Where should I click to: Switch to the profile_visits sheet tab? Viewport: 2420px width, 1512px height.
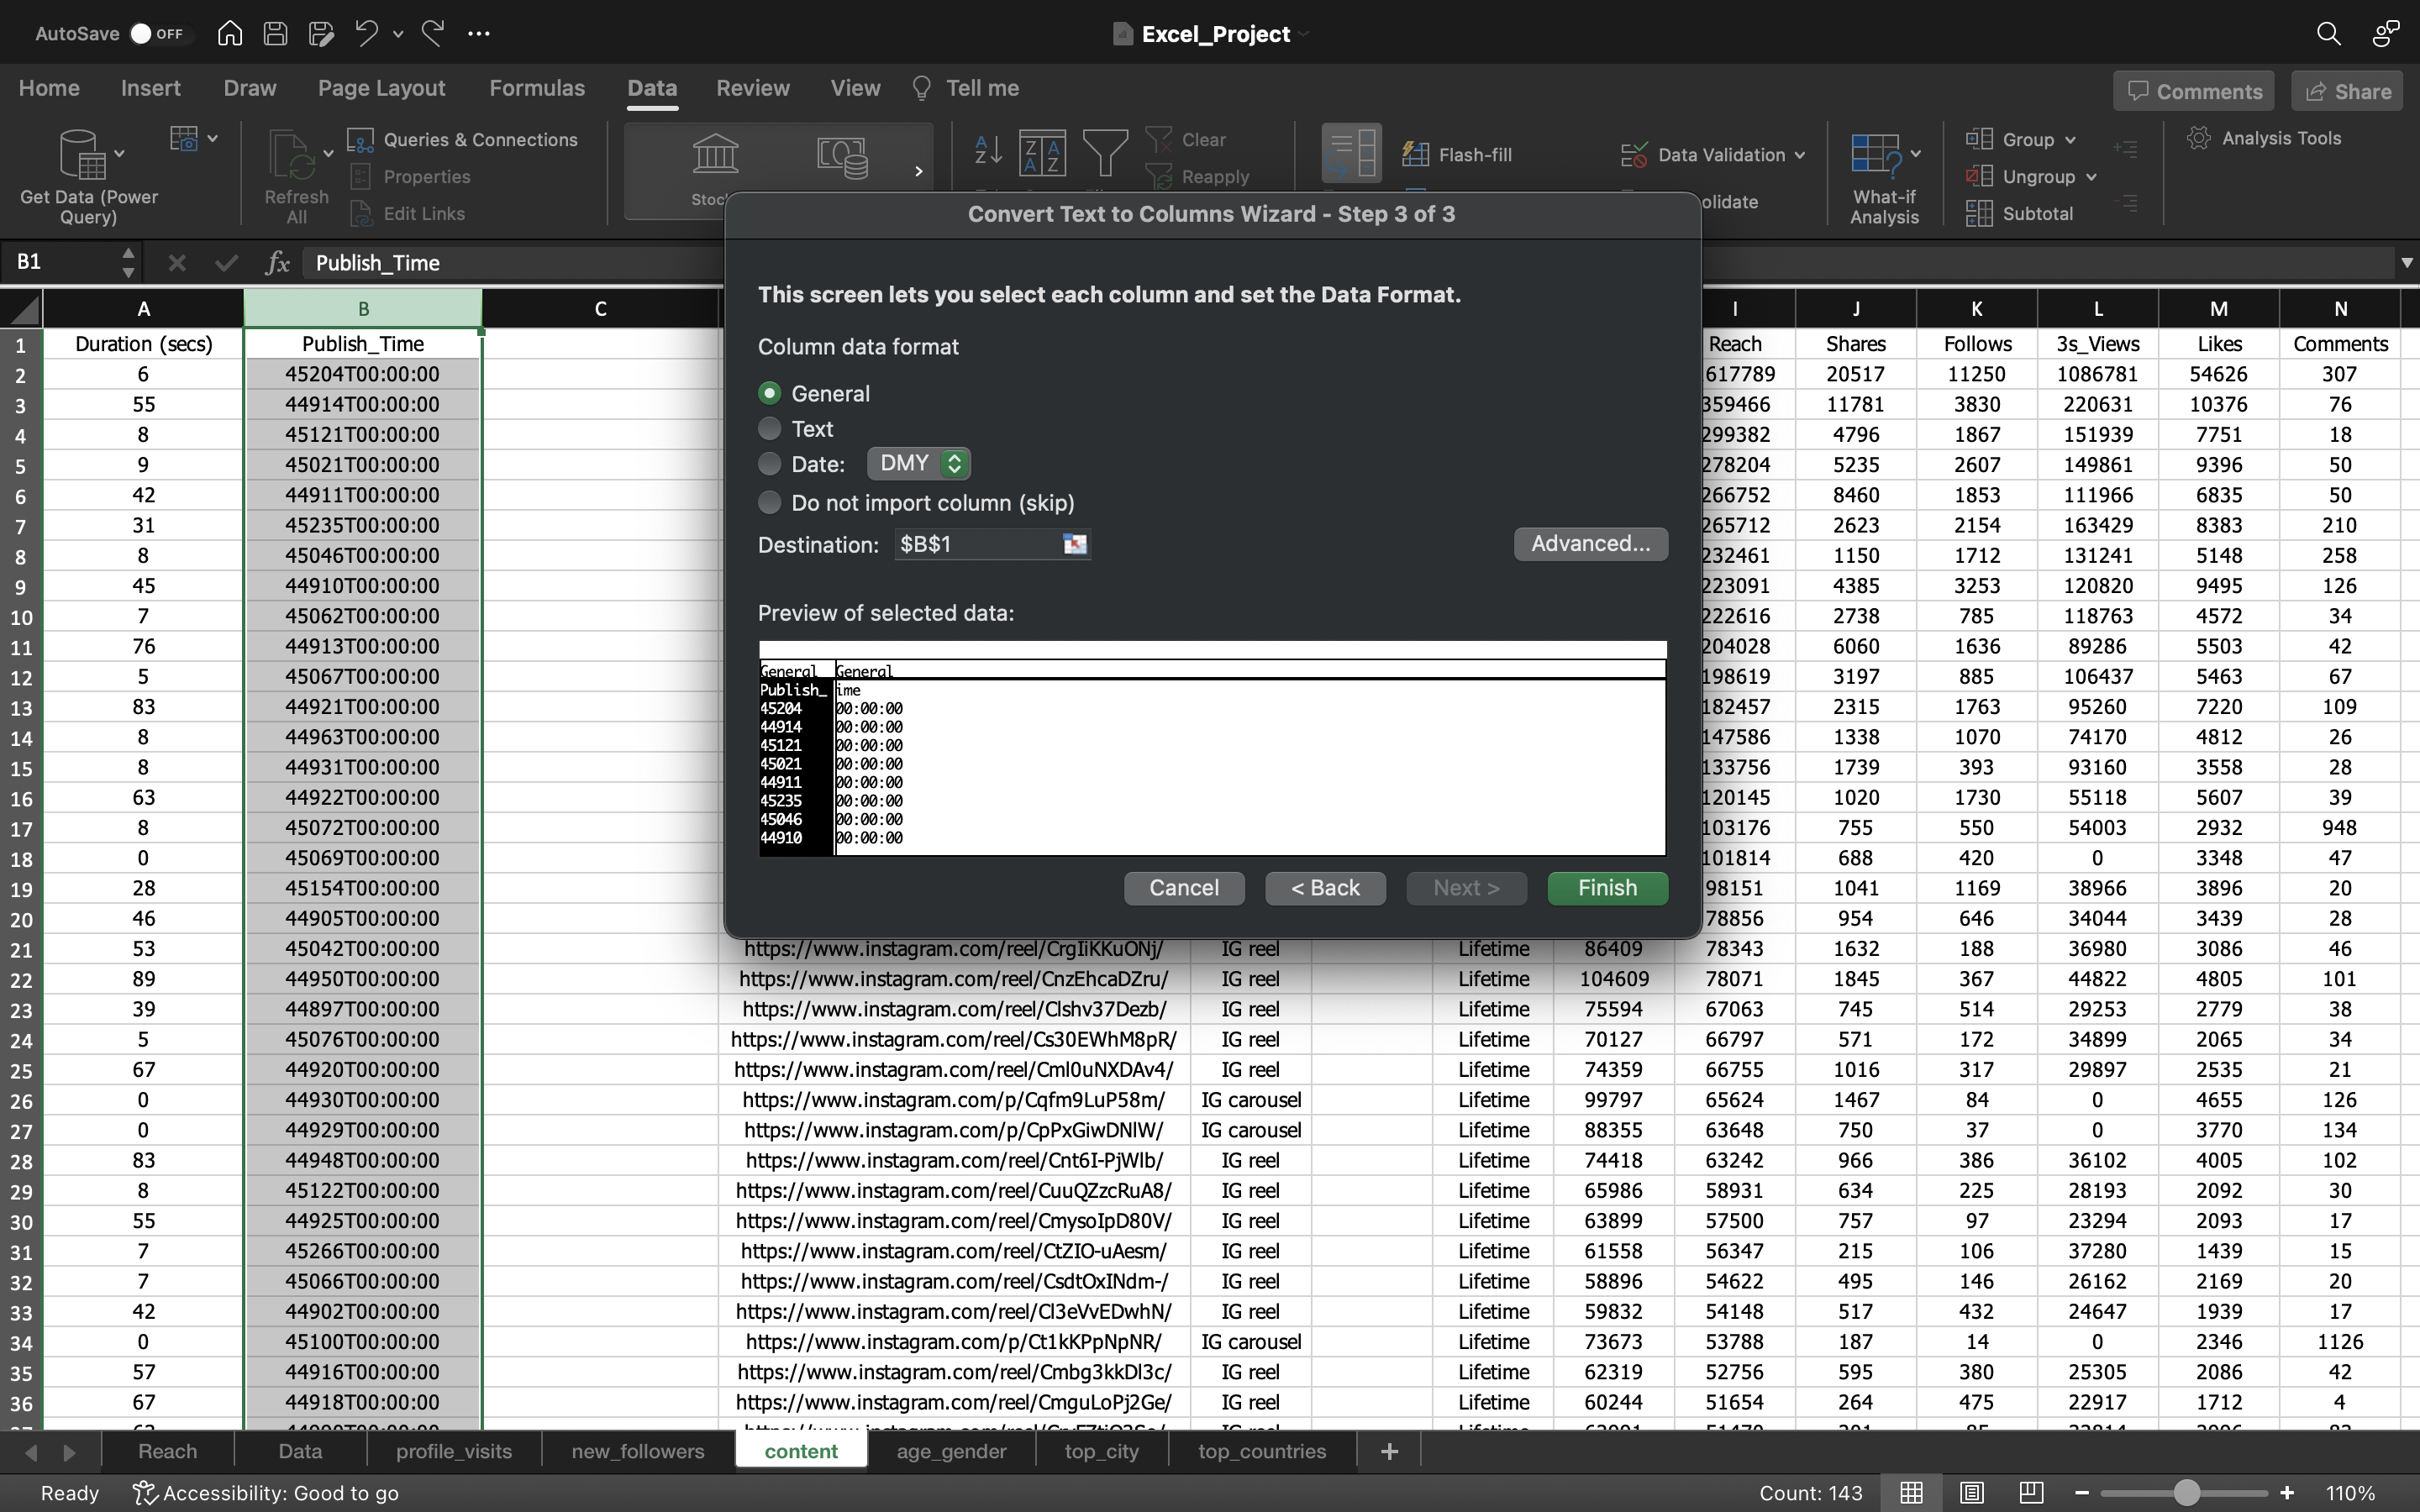tap(453, 1451)
